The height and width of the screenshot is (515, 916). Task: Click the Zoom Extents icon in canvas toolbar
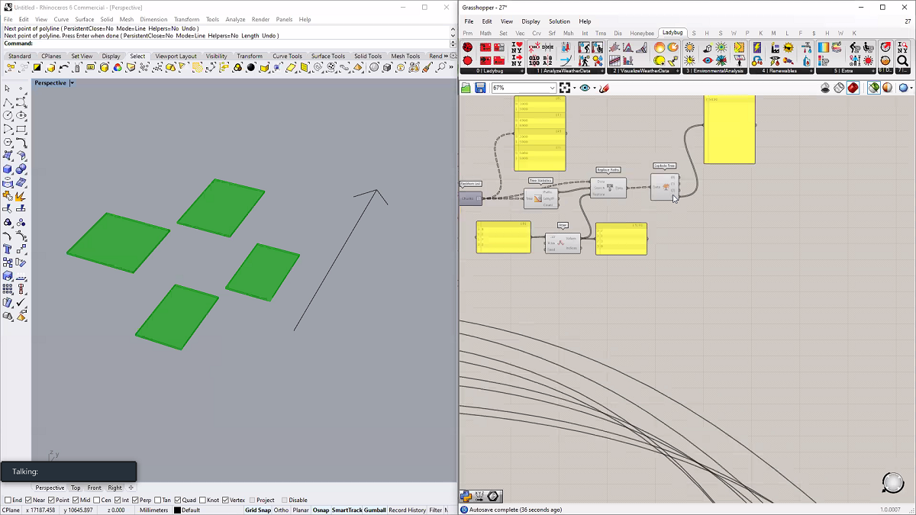(565, 89)
